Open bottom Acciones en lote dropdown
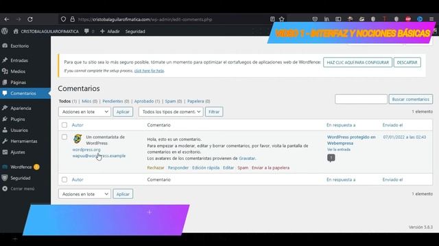This screenshot has width=439, height=246. 84,194
